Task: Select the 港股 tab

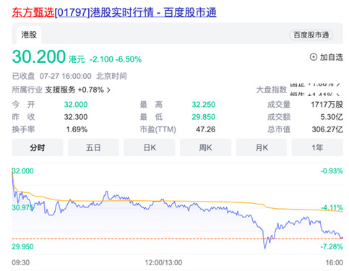Action: pos(29,35)
